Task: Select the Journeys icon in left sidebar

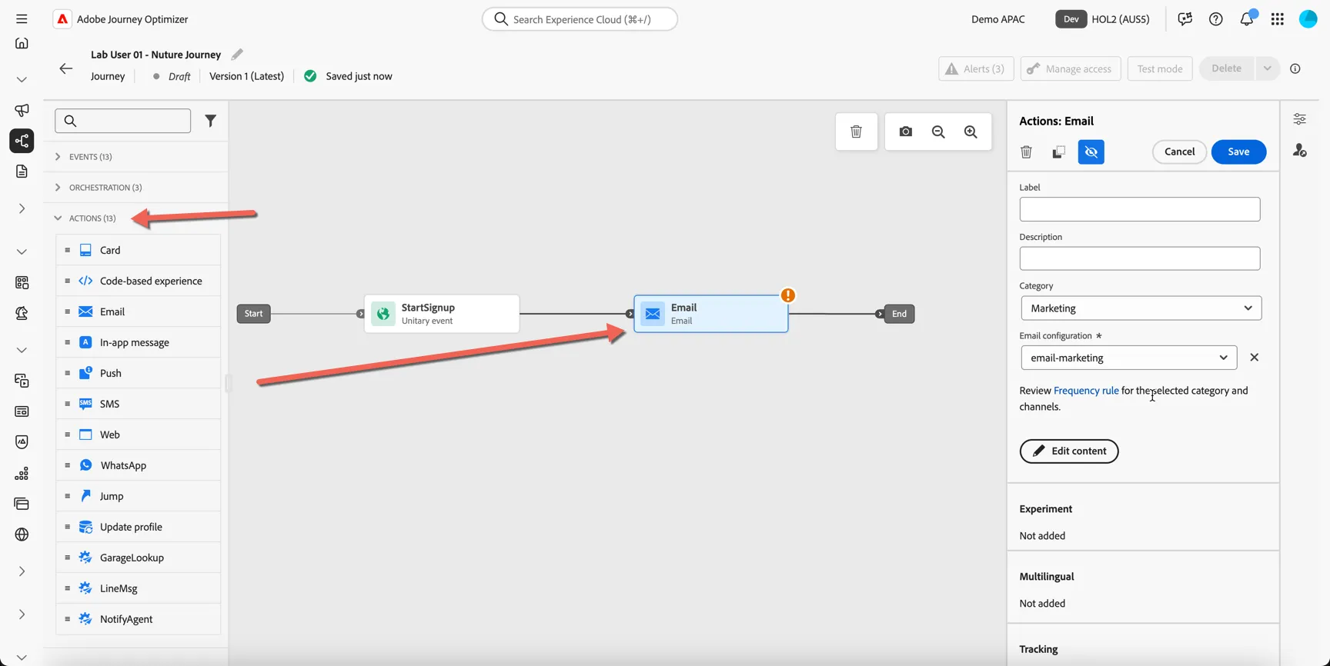Action: [22, 141]
